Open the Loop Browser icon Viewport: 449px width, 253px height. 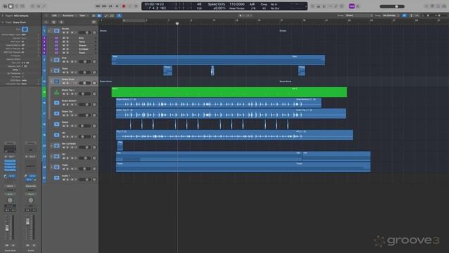click(438, 6)
